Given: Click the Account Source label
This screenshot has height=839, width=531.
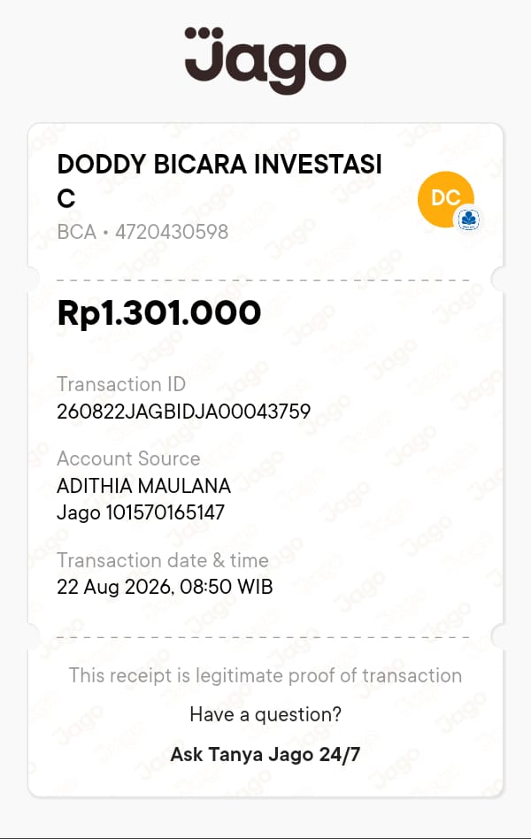Looking at the screenshot, I should click(128, 458).
